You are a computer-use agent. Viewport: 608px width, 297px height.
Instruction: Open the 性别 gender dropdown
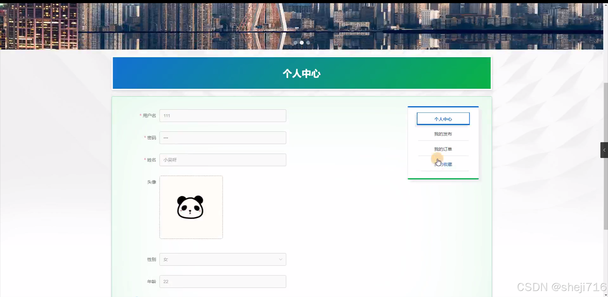click(223, 259)
